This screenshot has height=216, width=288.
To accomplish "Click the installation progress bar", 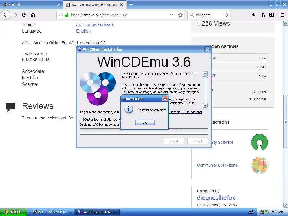I will point(144,132).
